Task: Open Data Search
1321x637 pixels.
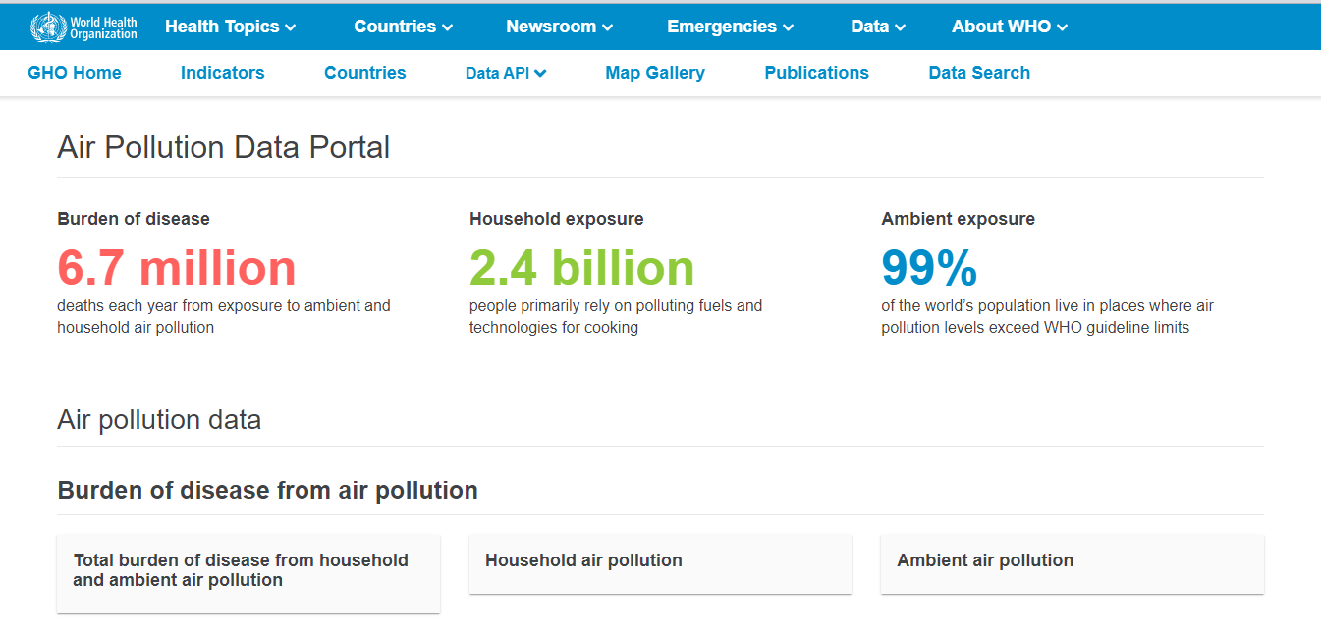Action: (x=978, y=72)
